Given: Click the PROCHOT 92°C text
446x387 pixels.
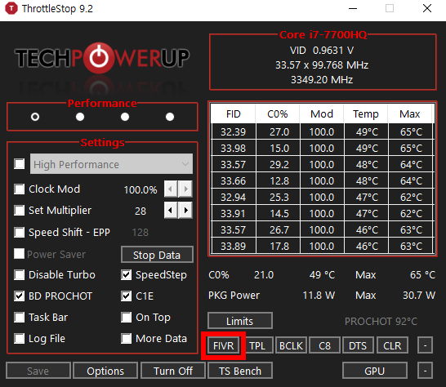Looking at the screenshot, I should pyautogui.click(x=381, y=322).
